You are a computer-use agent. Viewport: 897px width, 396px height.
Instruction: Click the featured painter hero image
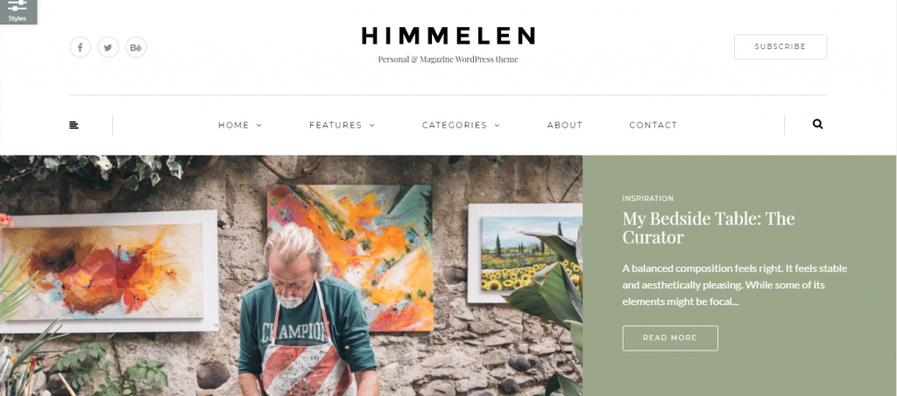coord(291,275)
